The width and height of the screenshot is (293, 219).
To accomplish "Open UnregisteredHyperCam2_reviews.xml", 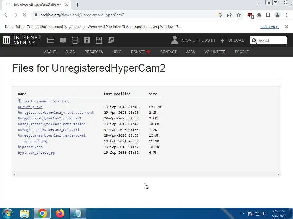I will coord(52,135).
